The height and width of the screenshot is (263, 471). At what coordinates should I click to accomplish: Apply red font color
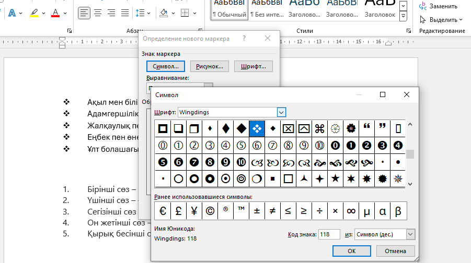click(55, 13)
